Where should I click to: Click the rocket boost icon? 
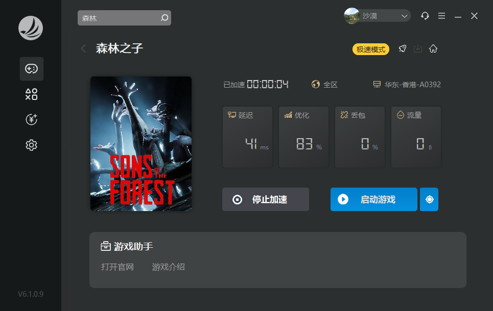pos(403,48)
